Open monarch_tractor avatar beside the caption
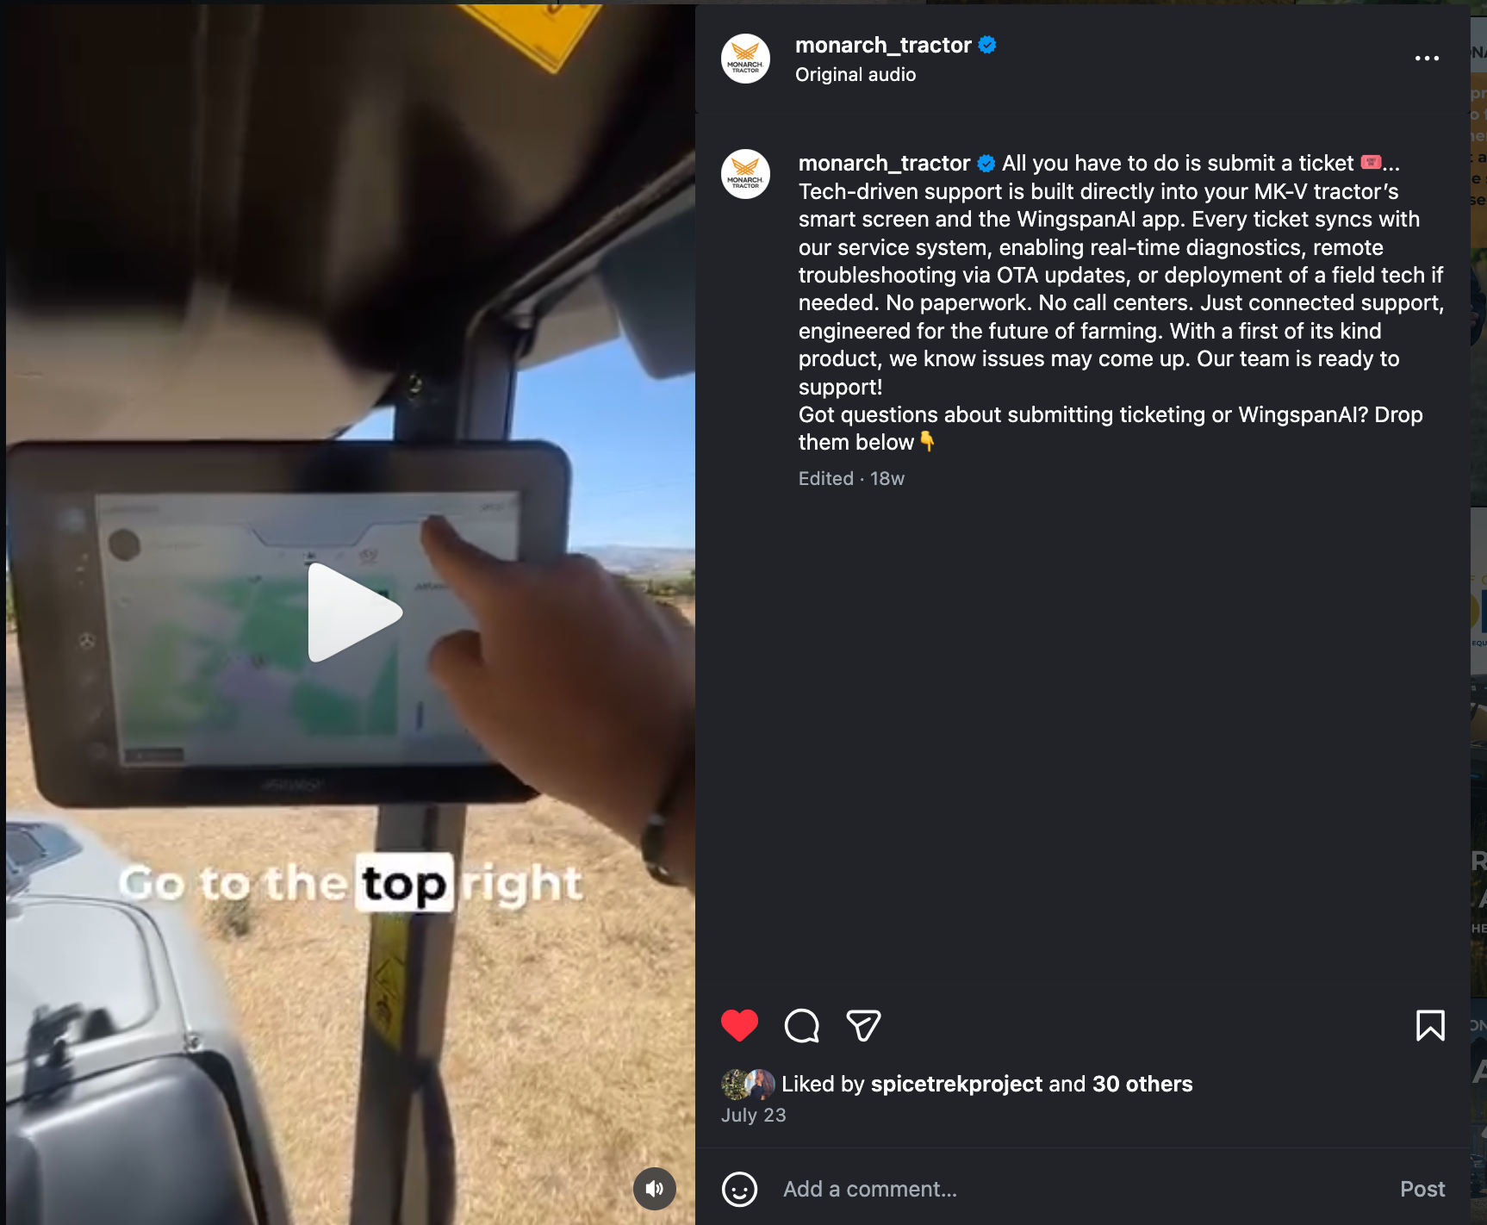This screenshot has height=1225, width=1487. [745, 174]
